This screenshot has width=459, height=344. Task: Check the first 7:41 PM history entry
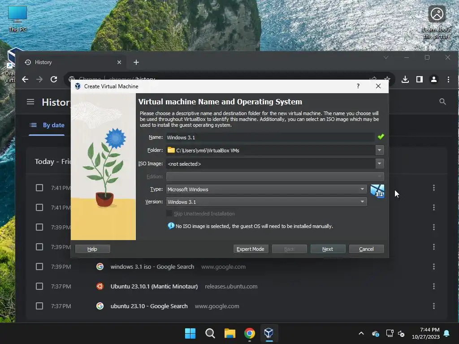pos(39,188)
